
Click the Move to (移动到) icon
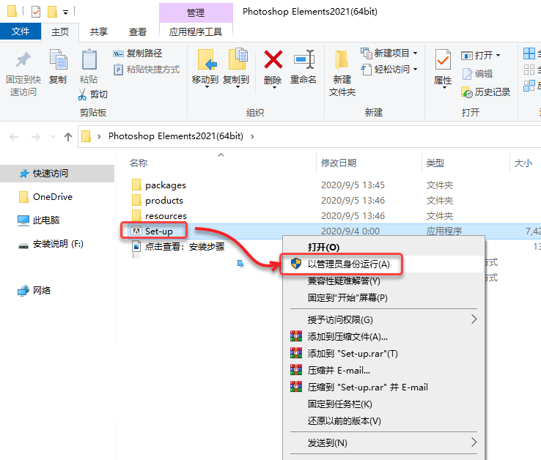(x=206, y=59)
